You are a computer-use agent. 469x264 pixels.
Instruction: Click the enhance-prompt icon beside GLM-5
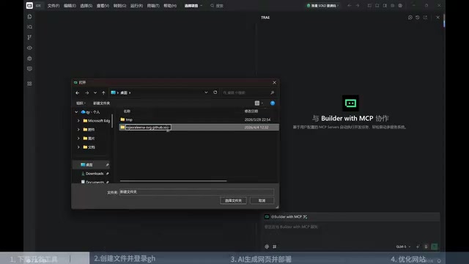418,246
